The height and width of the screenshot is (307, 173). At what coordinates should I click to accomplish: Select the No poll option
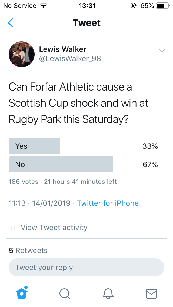pos(61,164)
